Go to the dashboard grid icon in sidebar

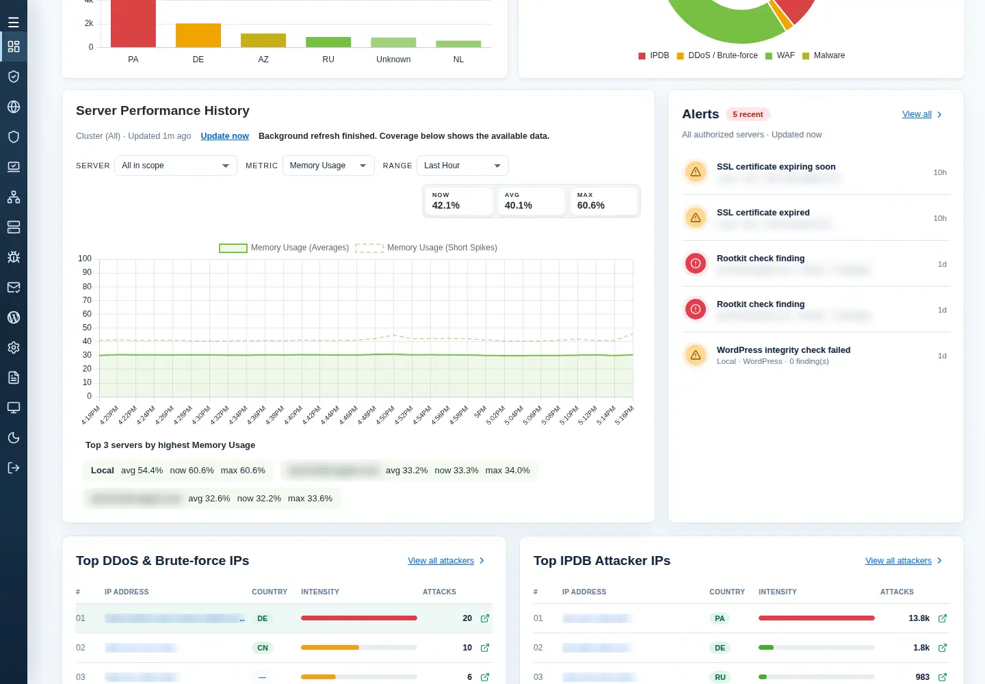click(14, 47)
